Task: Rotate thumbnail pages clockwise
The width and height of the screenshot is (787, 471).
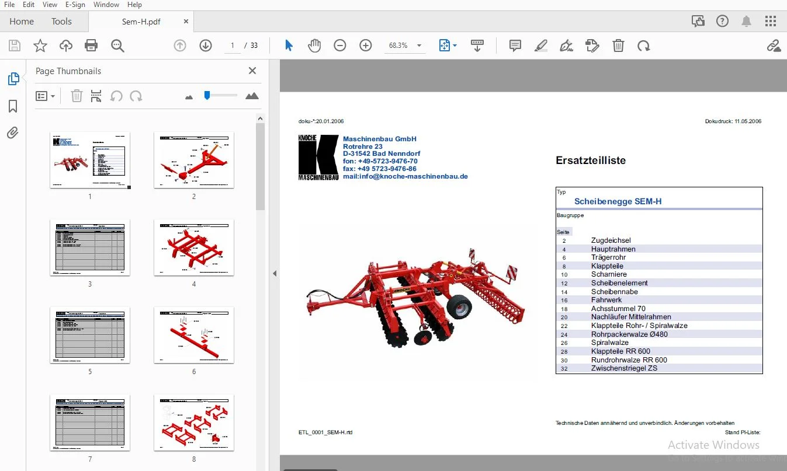Action: pyautogui.click(x=136, y=96)
